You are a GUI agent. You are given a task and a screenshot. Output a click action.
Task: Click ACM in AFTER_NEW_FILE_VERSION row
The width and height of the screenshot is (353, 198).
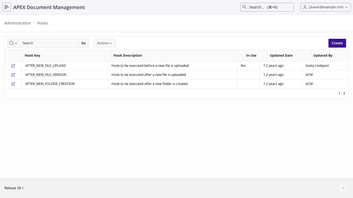point(309,75)
